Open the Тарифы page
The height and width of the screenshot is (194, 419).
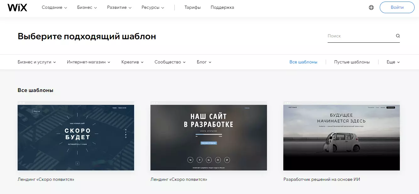(x=193, y=8)
